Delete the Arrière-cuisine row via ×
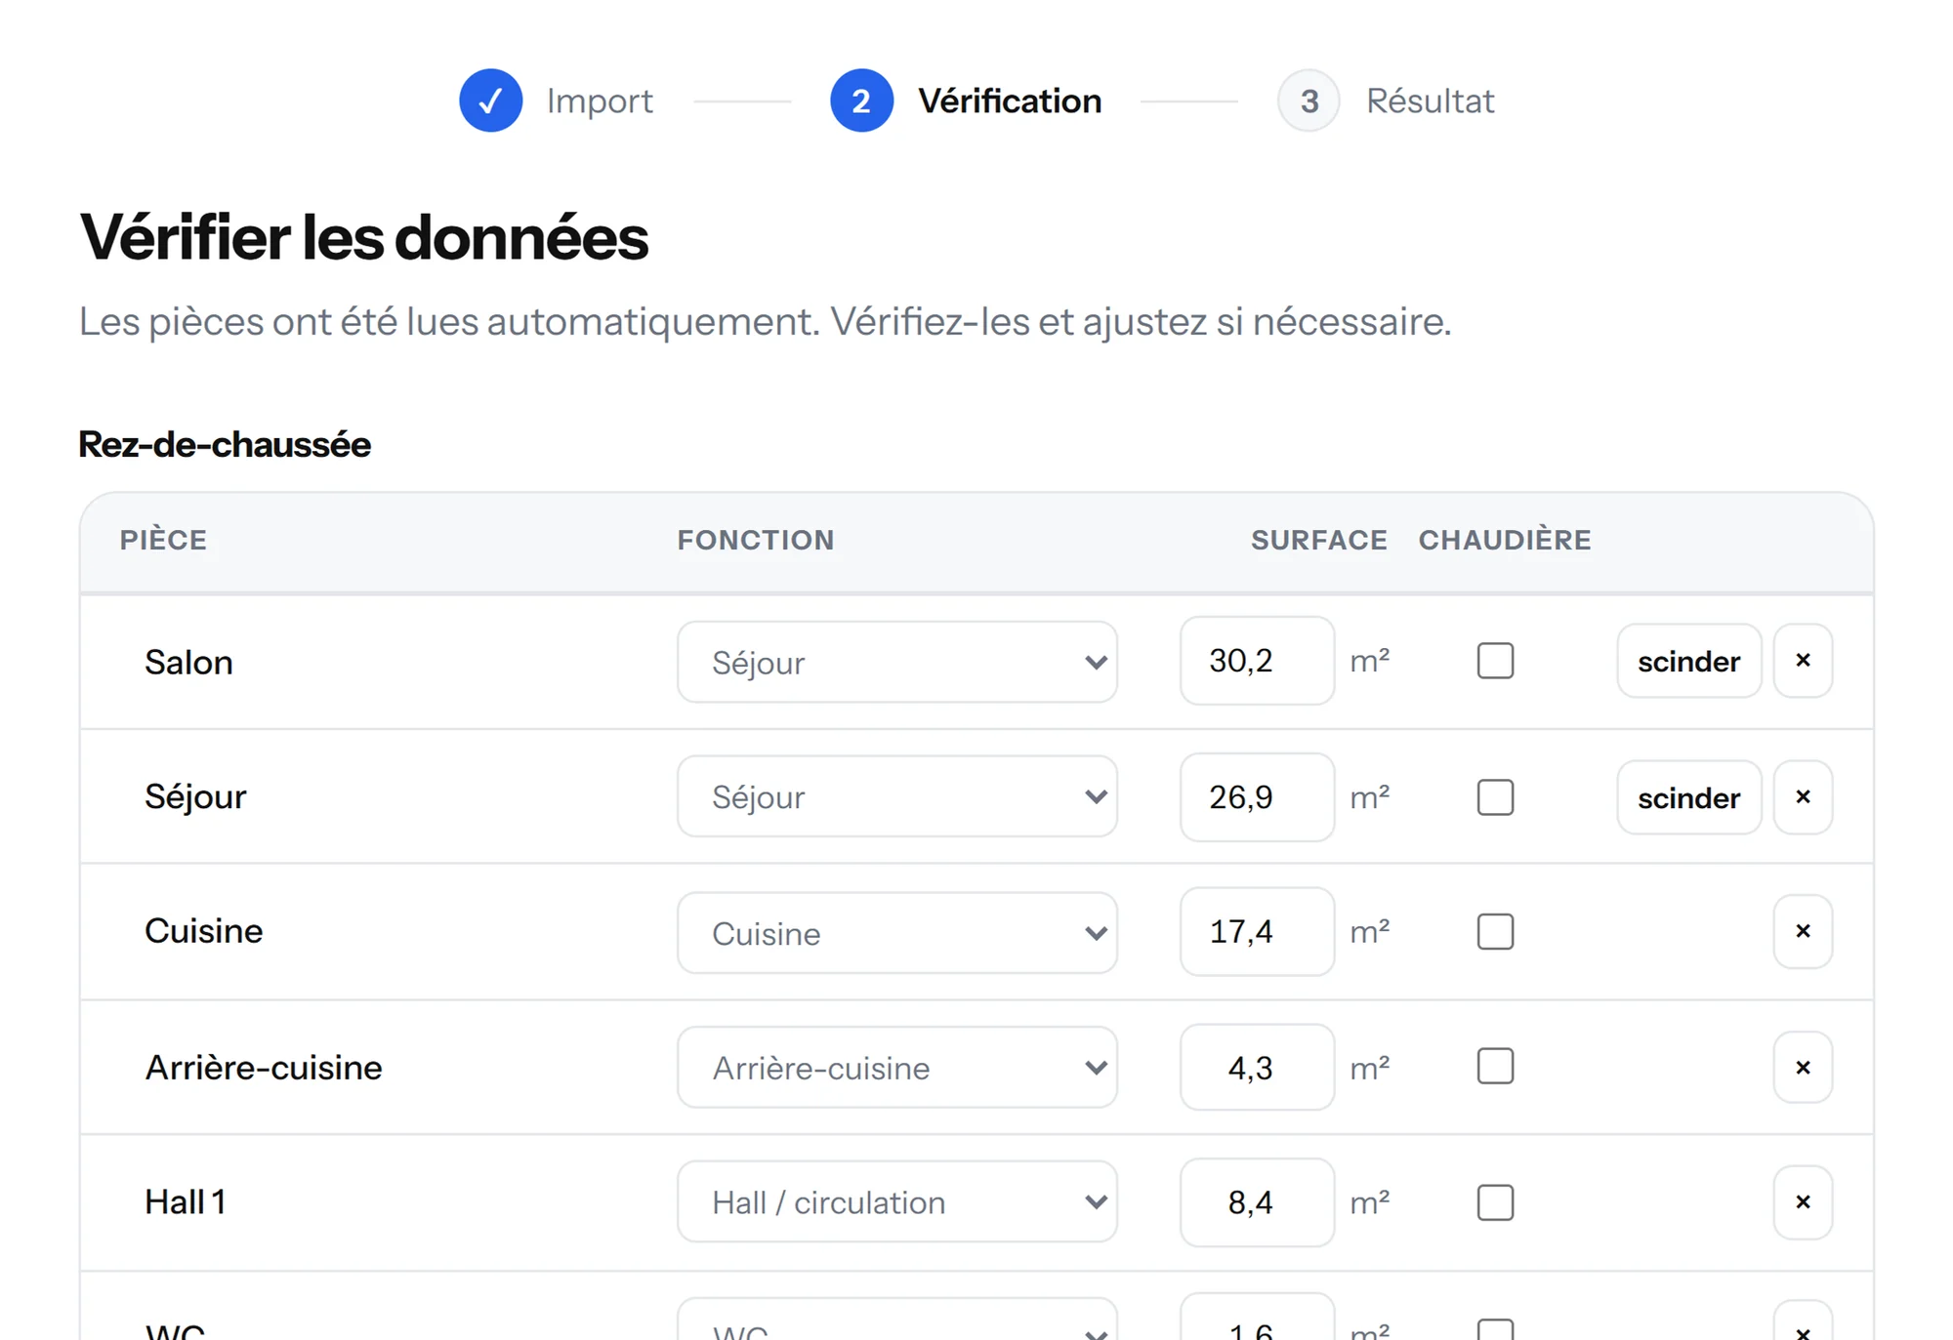The image size is (1953, 1340). (1803, 1067)
